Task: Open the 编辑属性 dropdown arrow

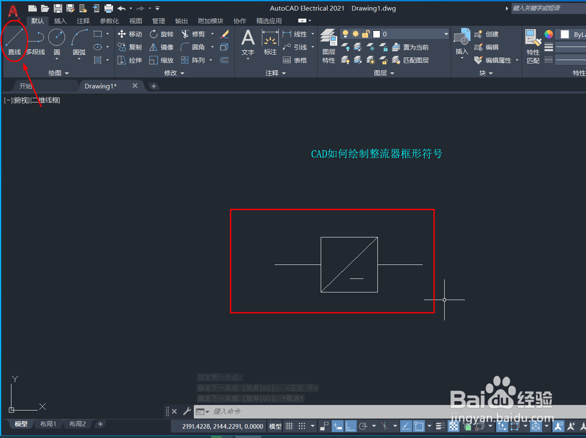Action: (x=517, y=60)
